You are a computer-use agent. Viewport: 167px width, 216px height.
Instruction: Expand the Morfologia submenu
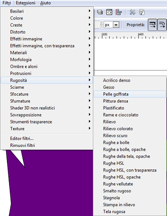pyautogui.click(x=47, y=60)
